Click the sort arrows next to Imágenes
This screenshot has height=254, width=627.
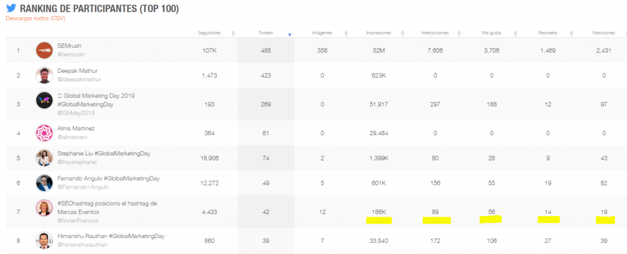point(347,33)
